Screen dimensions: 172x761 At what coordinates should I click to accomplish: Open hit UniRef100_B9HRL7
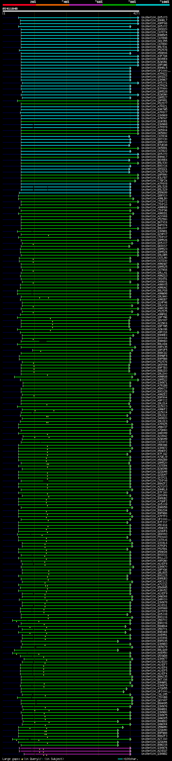pos(154,21)
